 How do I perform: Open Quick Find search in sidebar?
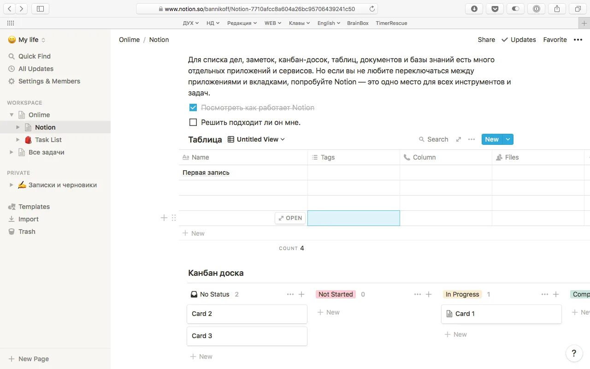pos(34,56)
